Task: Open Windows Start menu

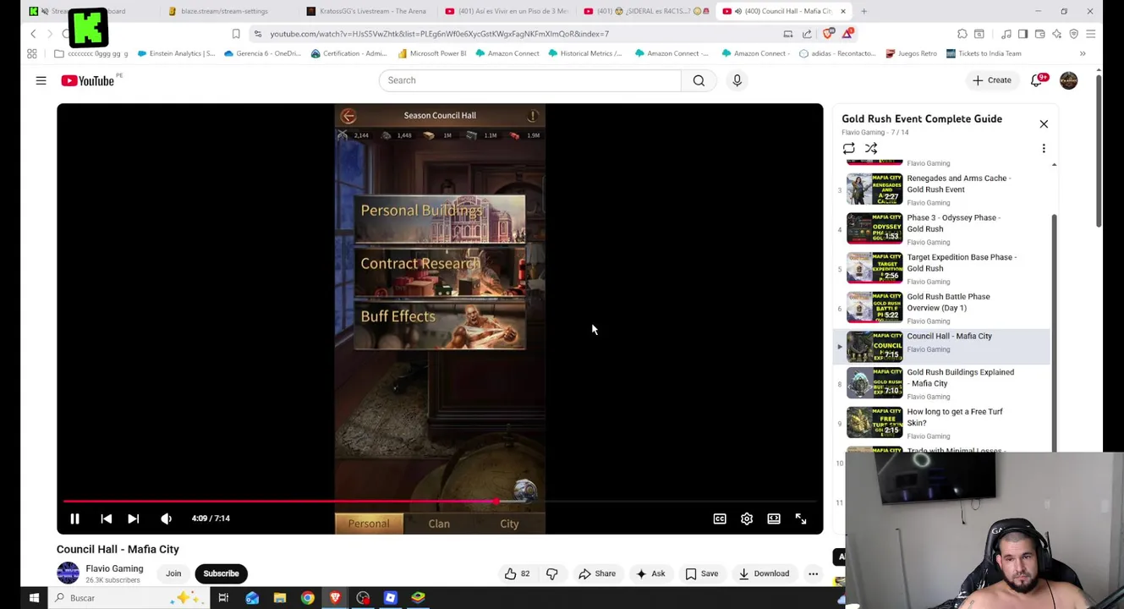Action: tap(34, 598)
